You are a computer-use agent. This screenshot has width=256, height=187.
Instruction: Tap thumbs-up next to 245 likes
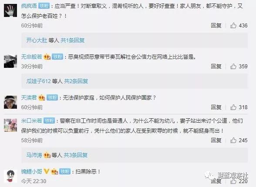[233, 140]
